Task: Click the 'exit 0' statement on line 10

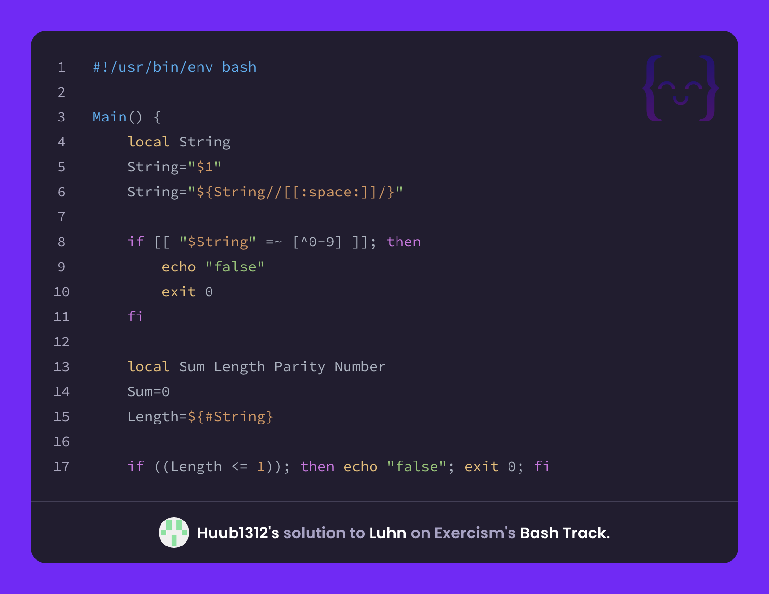Action: (187, 292)
